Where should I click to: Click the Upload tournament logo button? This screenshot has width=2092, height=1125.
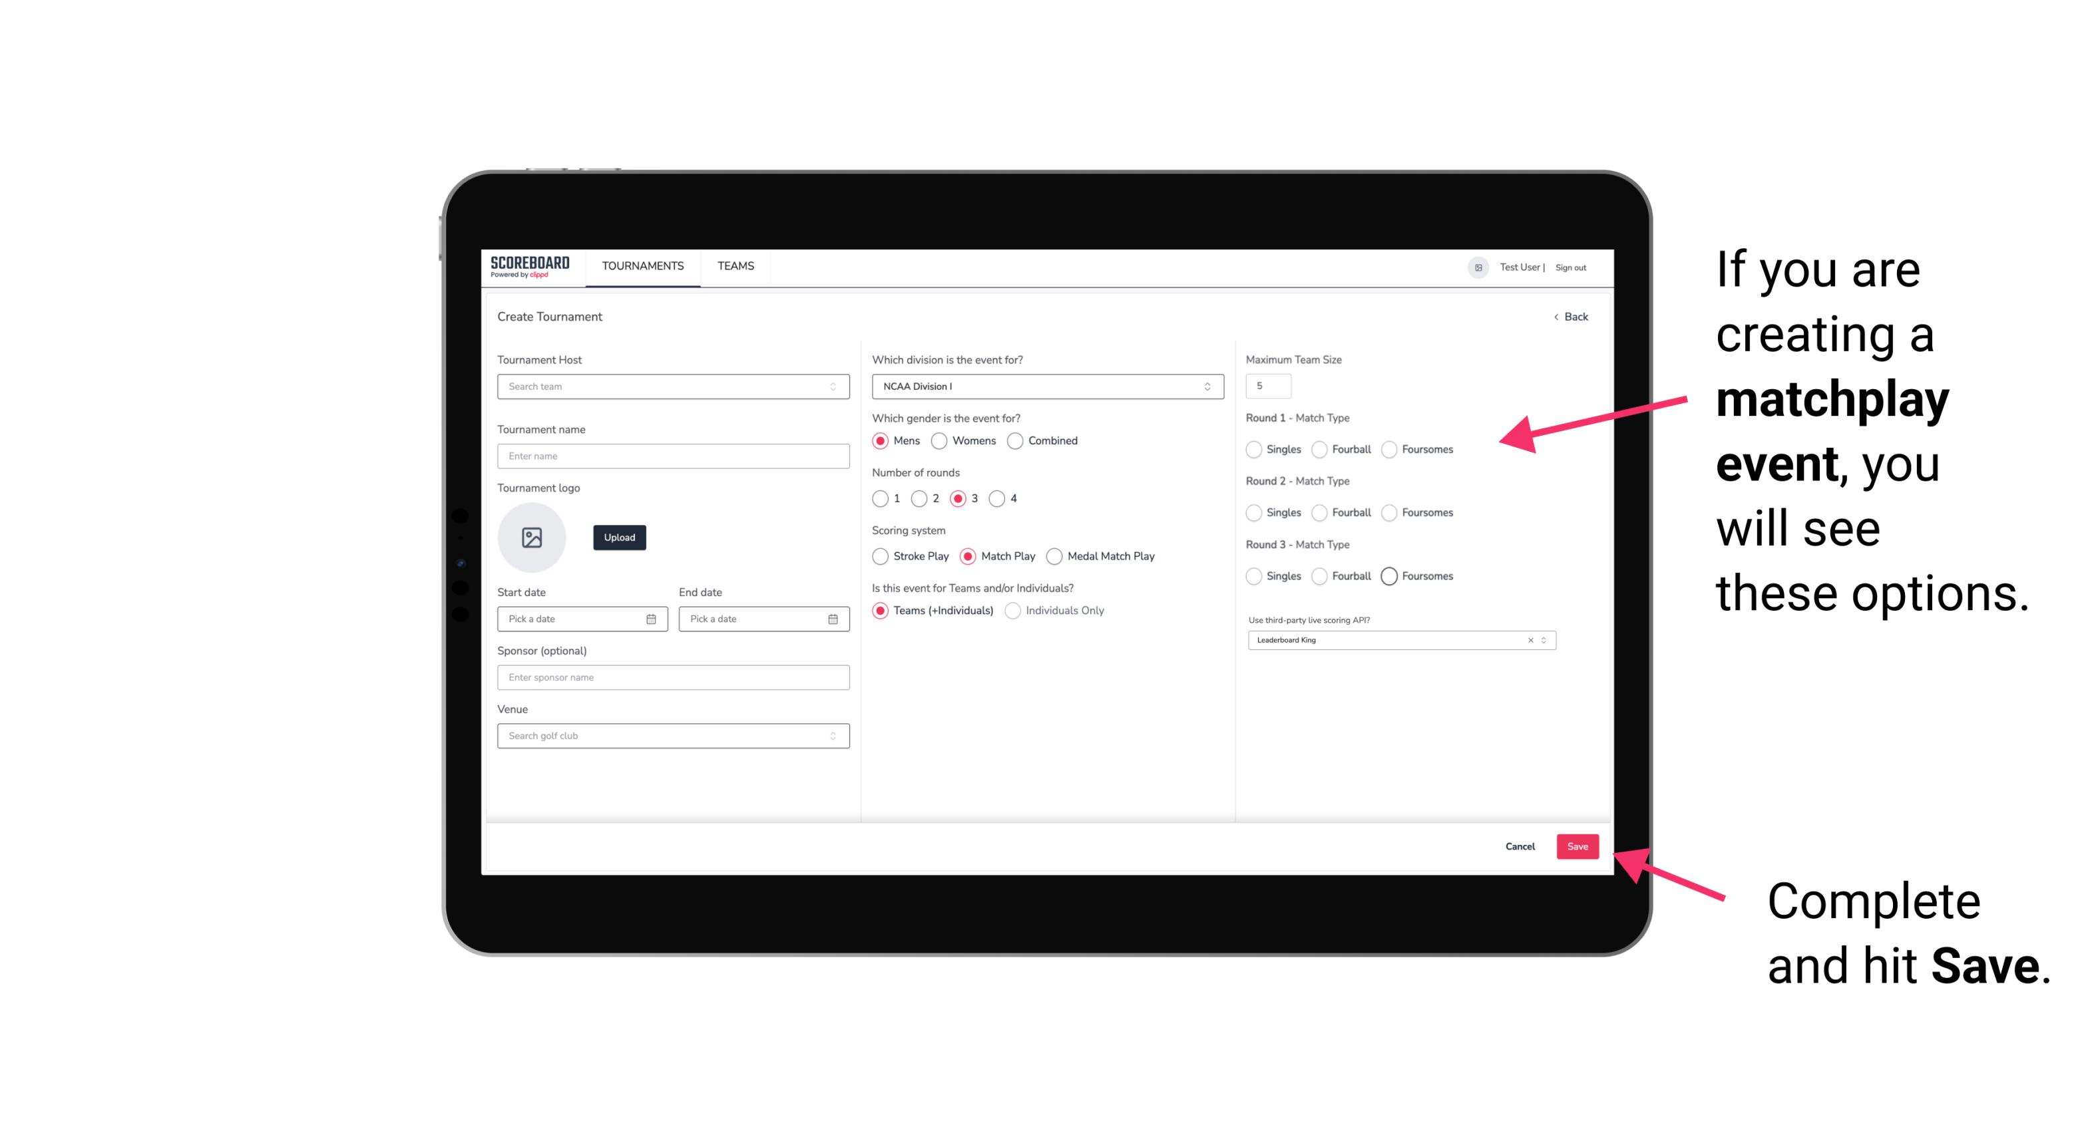619,538
